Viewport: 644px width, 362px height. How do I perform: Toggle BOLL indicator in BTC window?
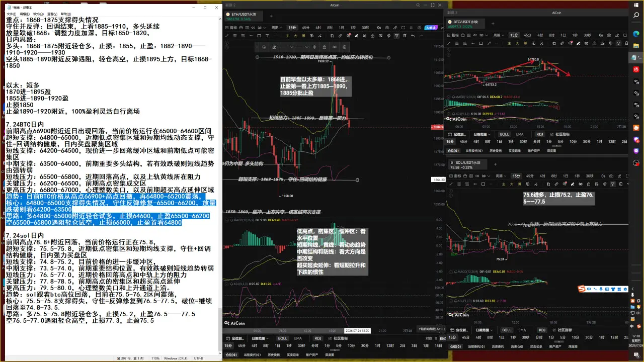[x=504, y=134]
